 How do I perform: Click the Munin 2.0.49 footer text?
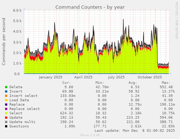point(90,135)
